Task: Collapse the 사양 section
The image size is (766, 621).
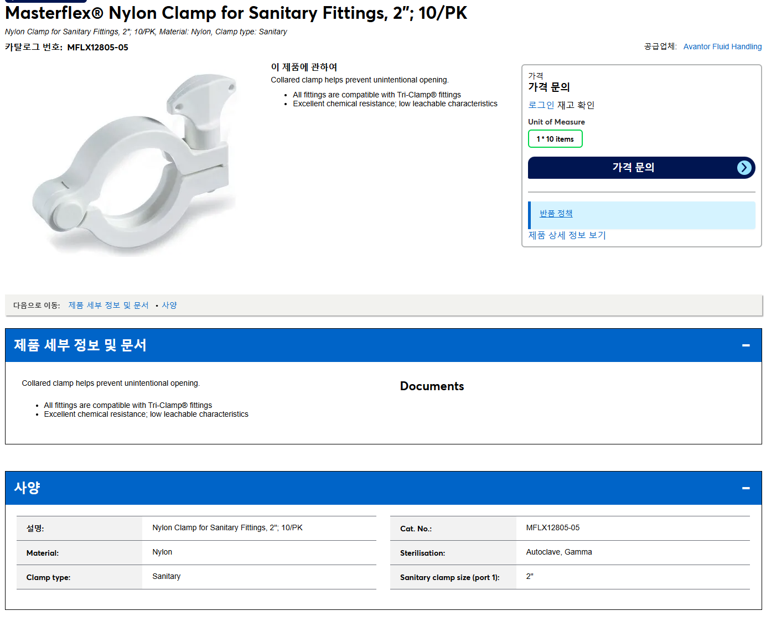Action: click(x=746, y=488)
